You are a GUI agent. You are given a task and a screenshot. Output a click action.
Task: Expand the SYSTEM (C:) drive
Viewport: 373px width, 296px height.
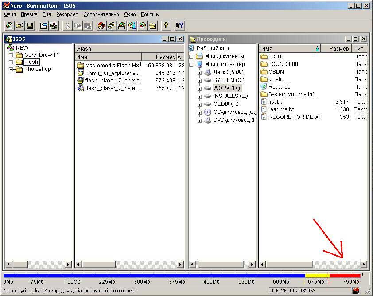pyautogui.click(x=199, y=81)
